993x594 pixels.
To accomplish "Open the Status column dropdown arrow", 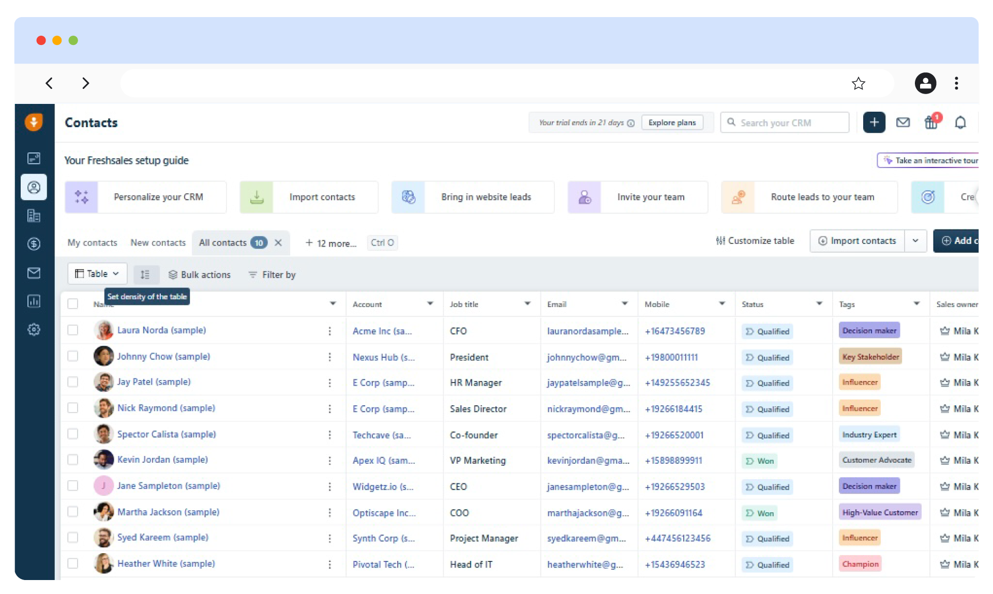I will (x=819, y=304).
